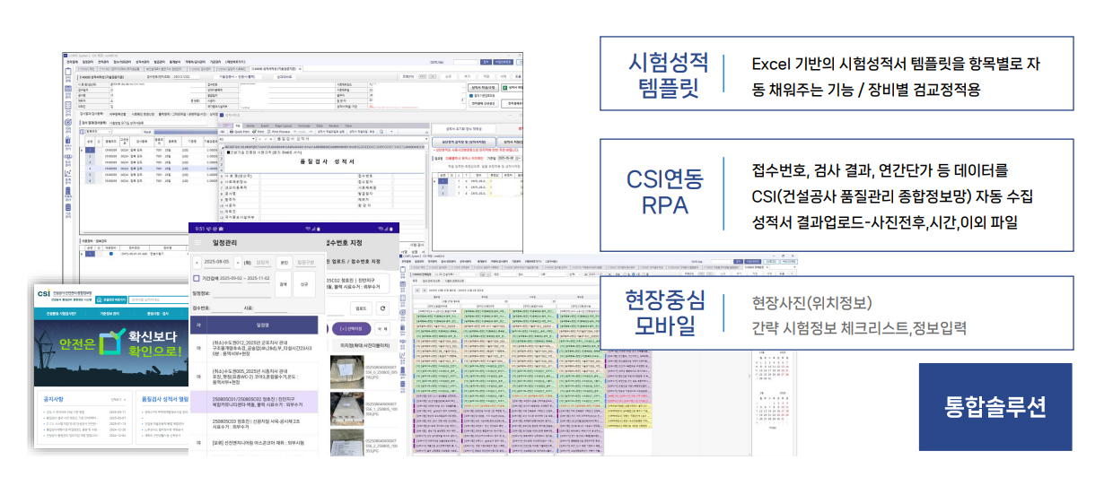
Task: Go to the next date in mobile 일정관리
Action: point(238,263)
